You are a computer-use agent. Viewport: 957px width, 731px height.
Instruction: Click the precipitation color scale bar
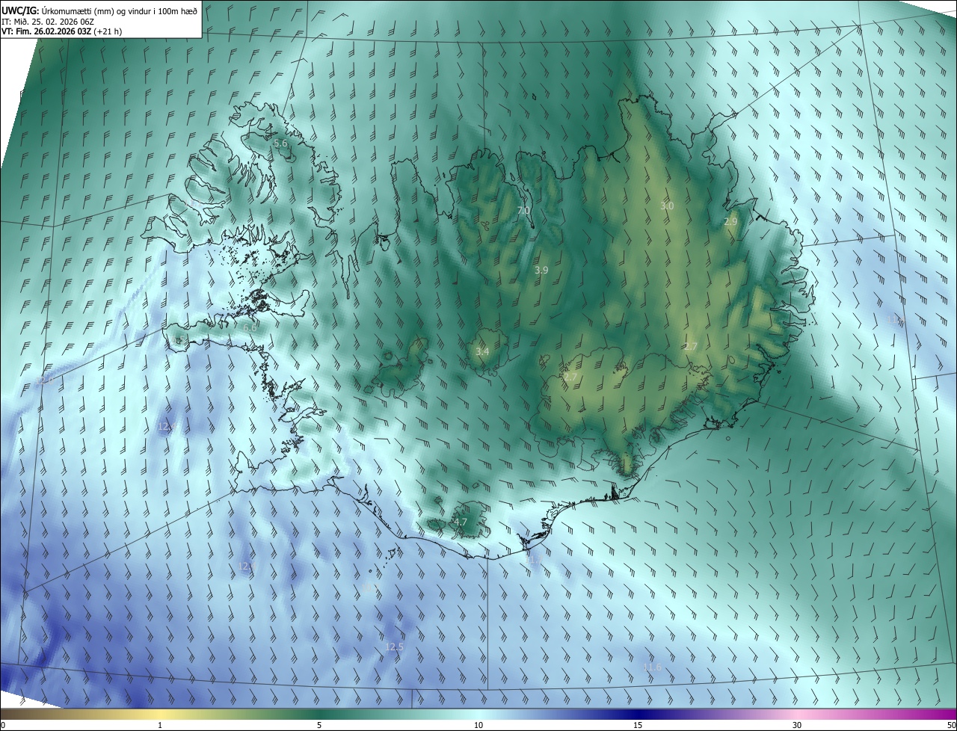click(x=478, y=714)
